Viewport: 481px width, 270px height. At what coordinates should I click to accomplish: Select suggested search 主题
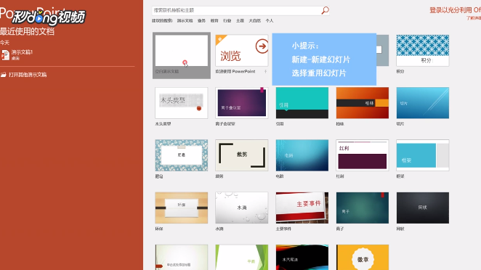click(x=240, y=20)
